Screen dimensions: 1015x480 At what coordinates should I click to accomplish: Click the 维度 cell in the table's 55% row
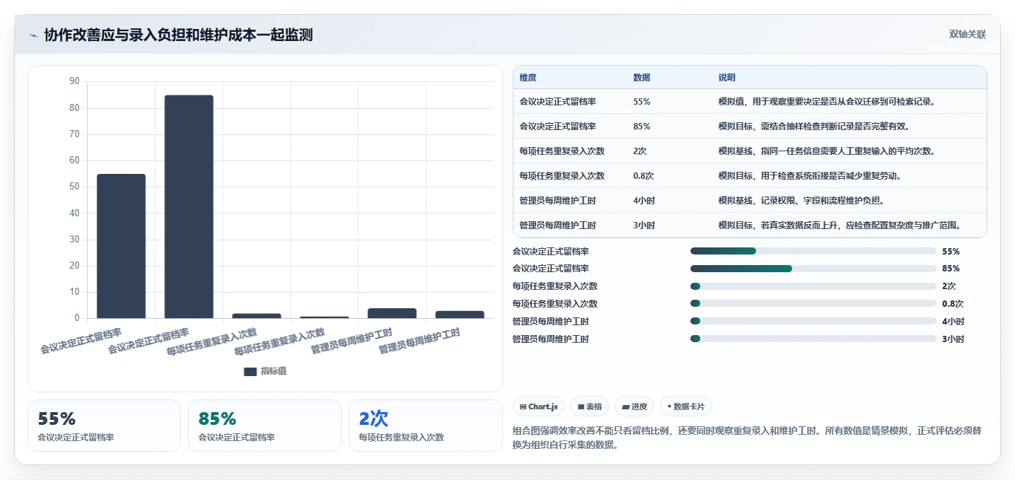pyautogui.click(x=557, y=102)
